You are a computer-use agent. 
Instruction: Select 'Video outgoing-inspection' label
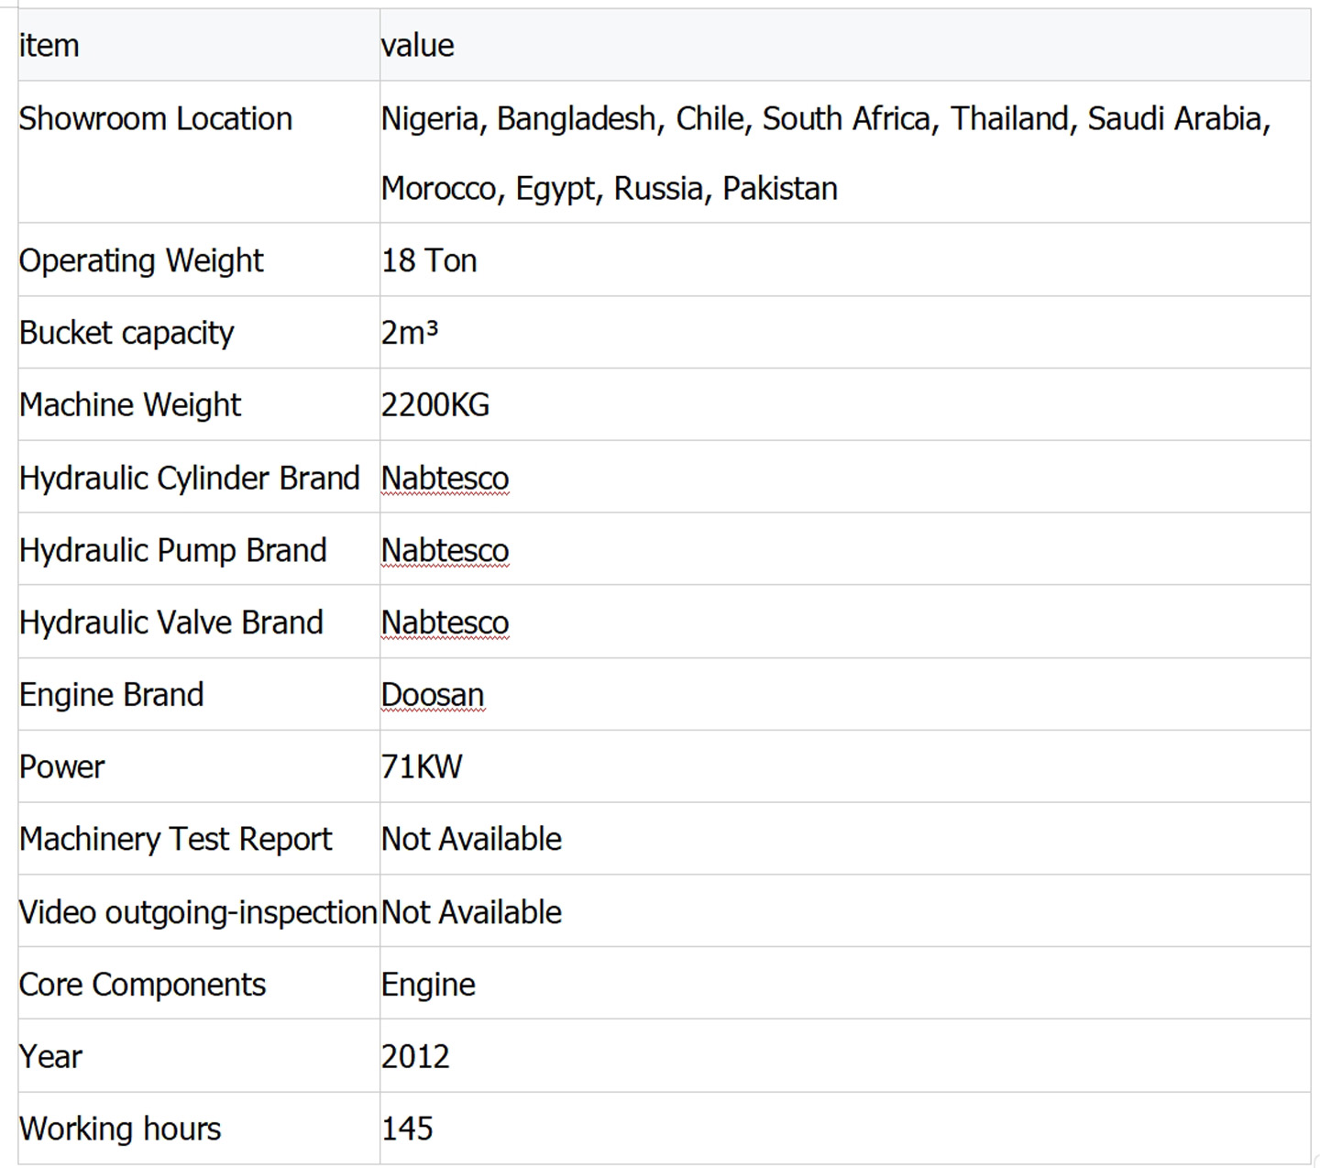198,913
